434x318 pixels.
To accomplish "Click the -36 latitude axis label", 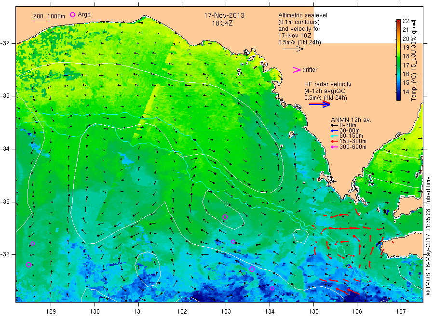I will [x=5, y=254].
